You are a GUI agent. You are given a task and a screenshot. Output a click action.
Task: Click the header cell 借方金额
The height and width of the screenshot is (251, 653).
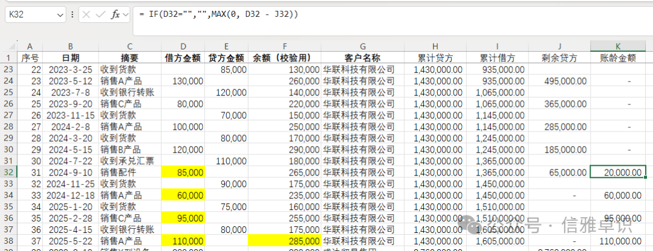pos(183,57)
